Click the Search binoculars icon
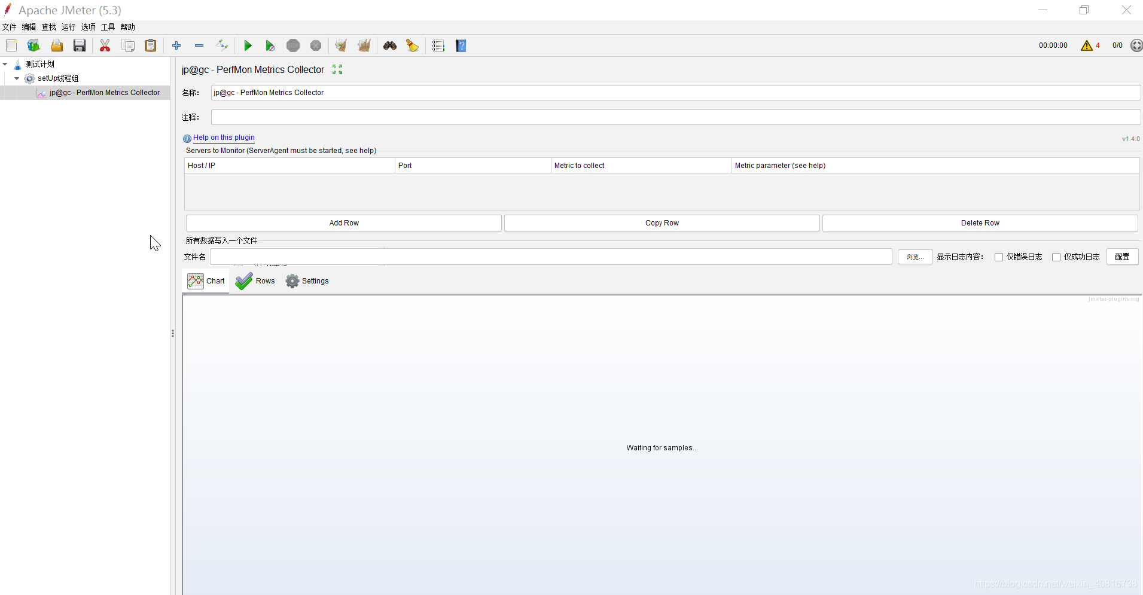 (390, 45)
